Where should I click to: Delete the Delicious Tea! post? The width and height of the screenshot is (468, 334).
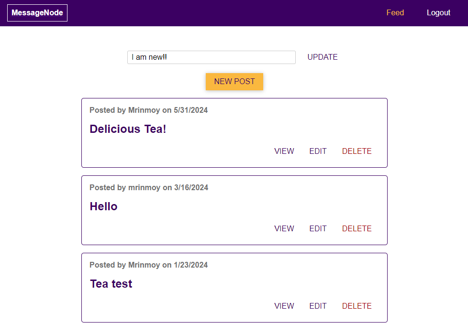point(357,151)
